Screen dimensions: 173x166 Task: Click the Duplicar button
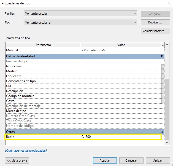tap(155, 22)
